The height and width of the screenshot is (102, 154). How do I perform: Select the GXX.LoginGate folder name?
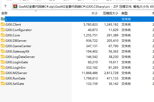tap(17, 62)
